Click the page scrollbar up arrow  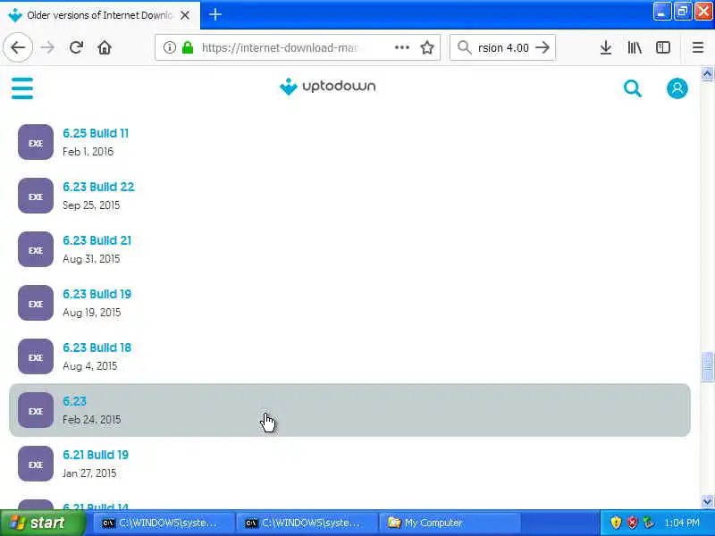click(x=707, y=73)
